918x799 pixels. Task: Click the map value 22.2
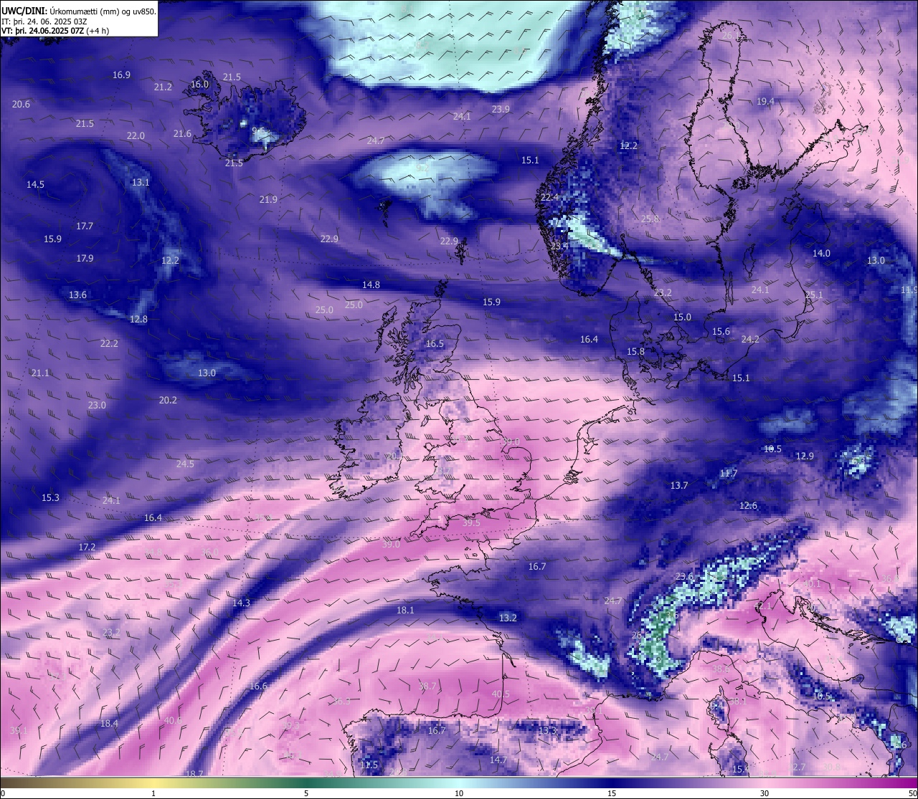(109, 344)
